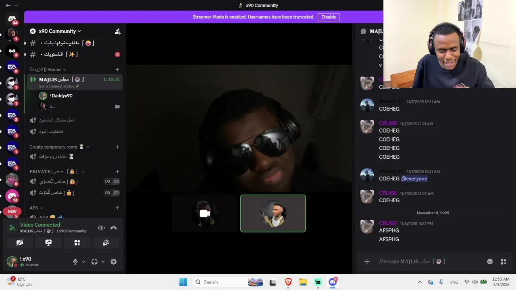Open Direct Messages home icon with 34 badge
The width and height of the screenshot is (516, 290).
[x=12, y=19]
